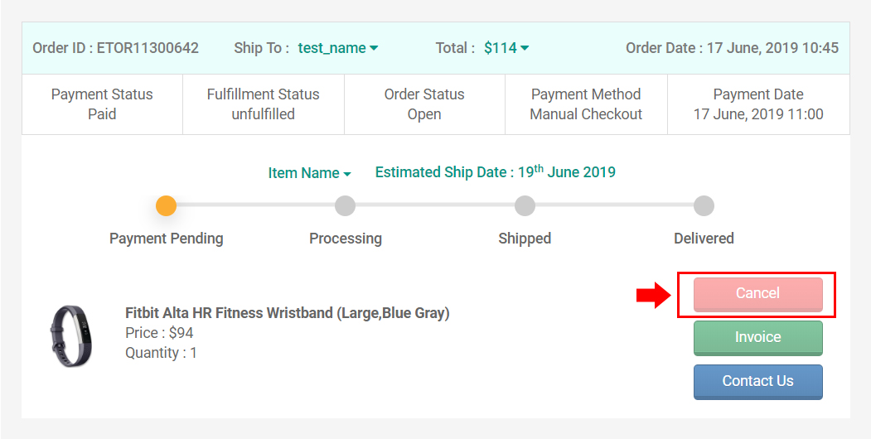Select the Payment Method Manual Checkout cell
The width and height of the screenshot is (871, 439).
[x=586, y=104]
